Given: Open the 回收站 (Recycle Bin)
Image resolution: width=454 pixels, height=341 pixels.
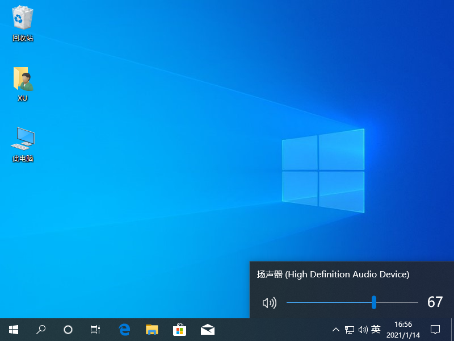Looking at the screenshot, I should click(22, 19).
